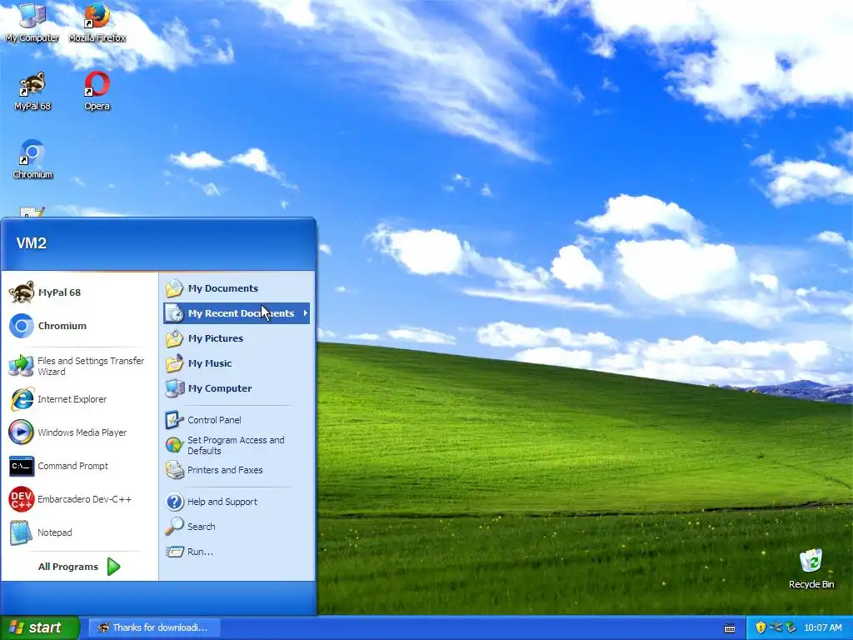Launch Chromium from Start menu
The image size is (853, 640).
[79, 326]
